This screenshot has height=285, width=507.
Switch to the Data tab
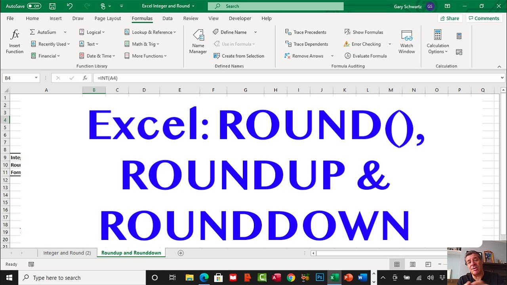coord(168,18)
